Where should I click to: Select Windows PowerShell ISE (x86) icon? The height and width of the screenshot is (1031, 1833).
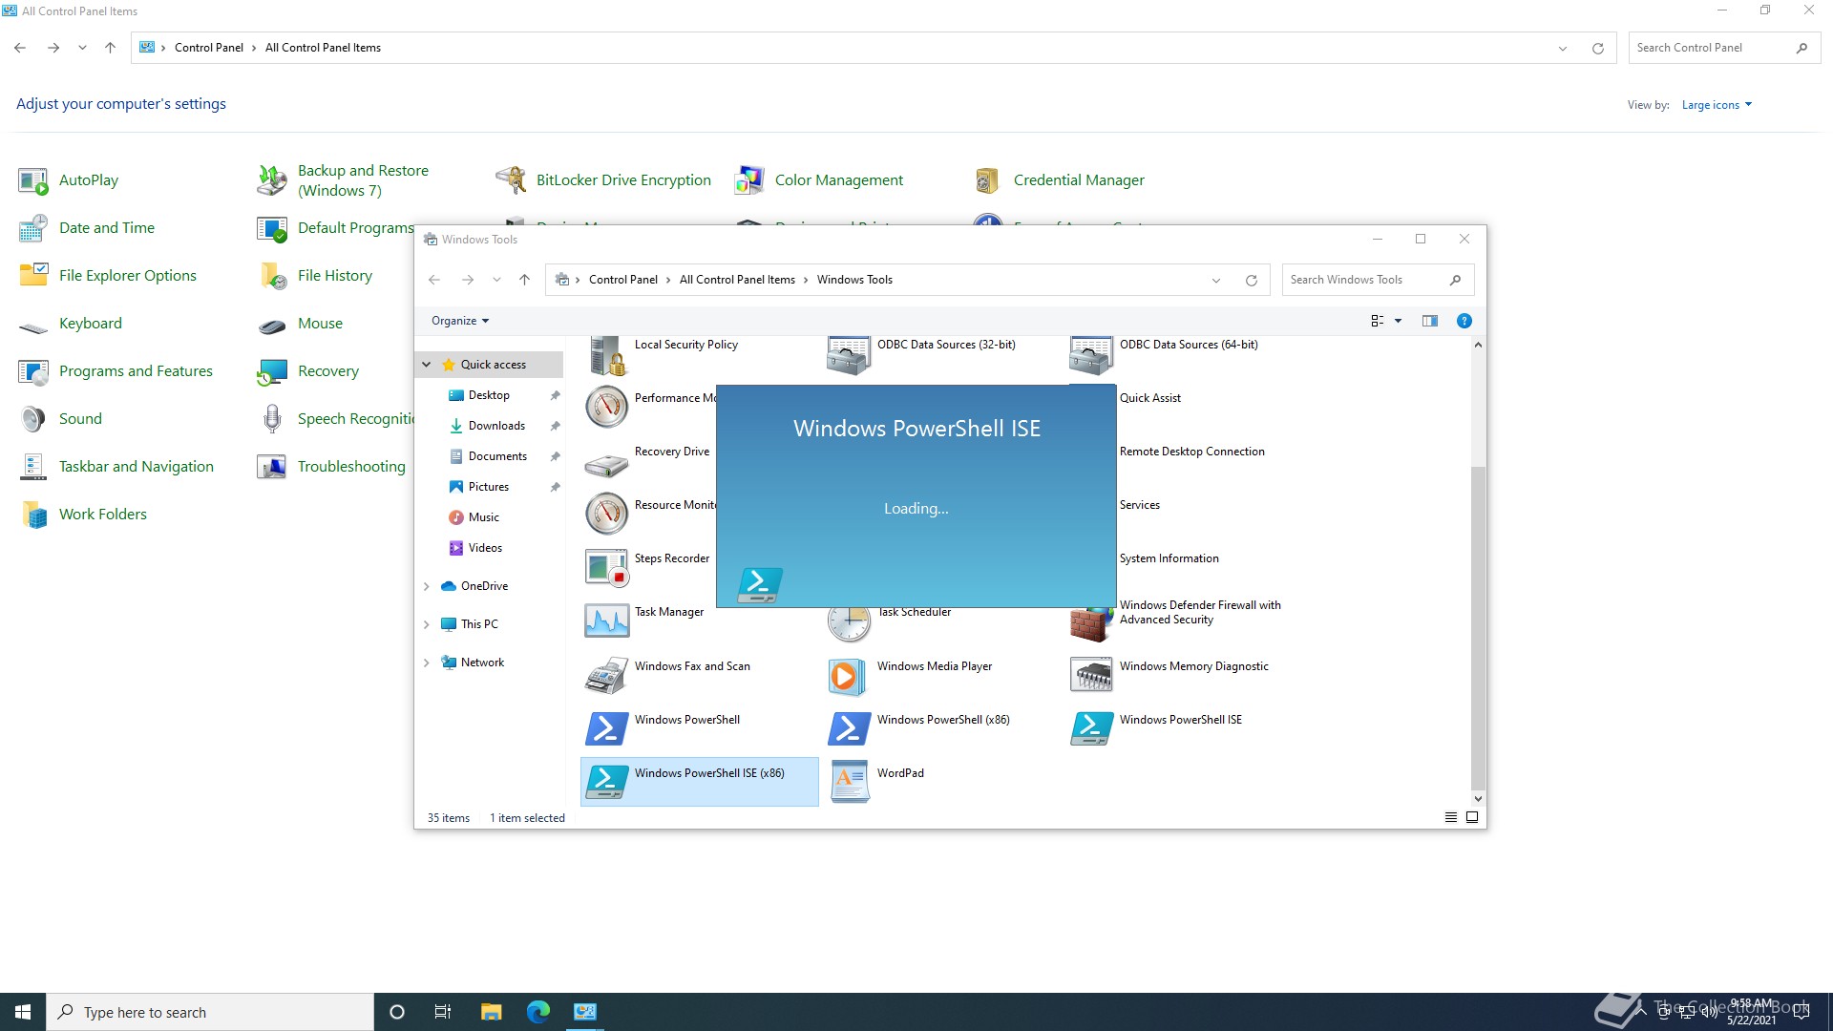pyautogui.click(x=607, y=782)
